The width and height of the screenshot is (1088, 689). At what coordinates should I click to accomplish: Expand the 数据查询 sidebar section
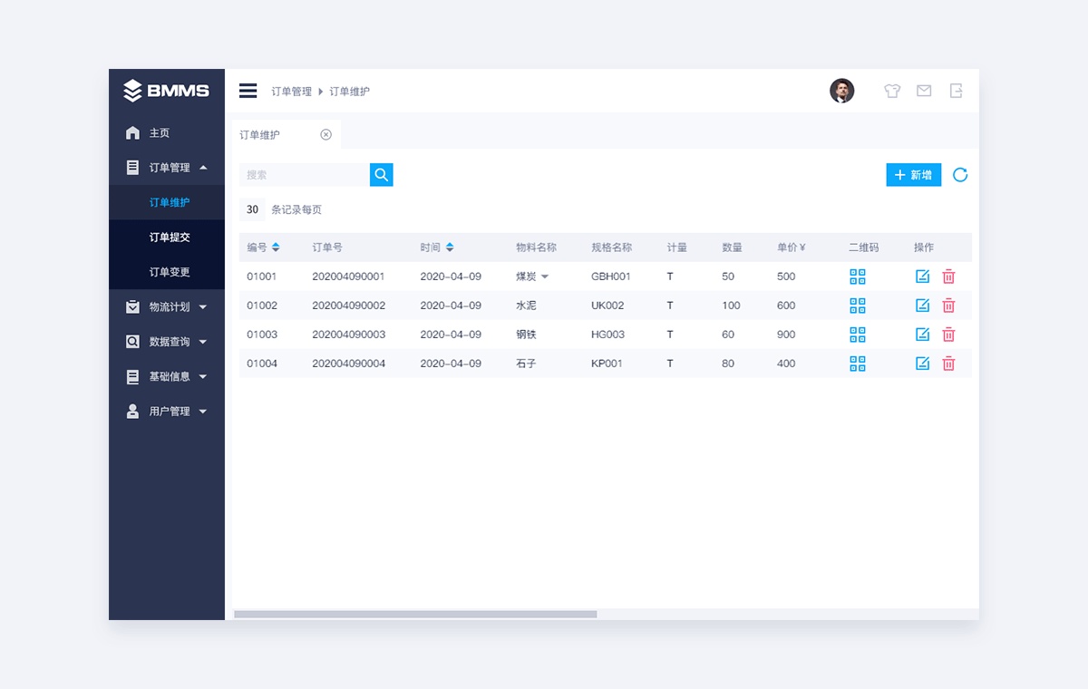[167, 342]
